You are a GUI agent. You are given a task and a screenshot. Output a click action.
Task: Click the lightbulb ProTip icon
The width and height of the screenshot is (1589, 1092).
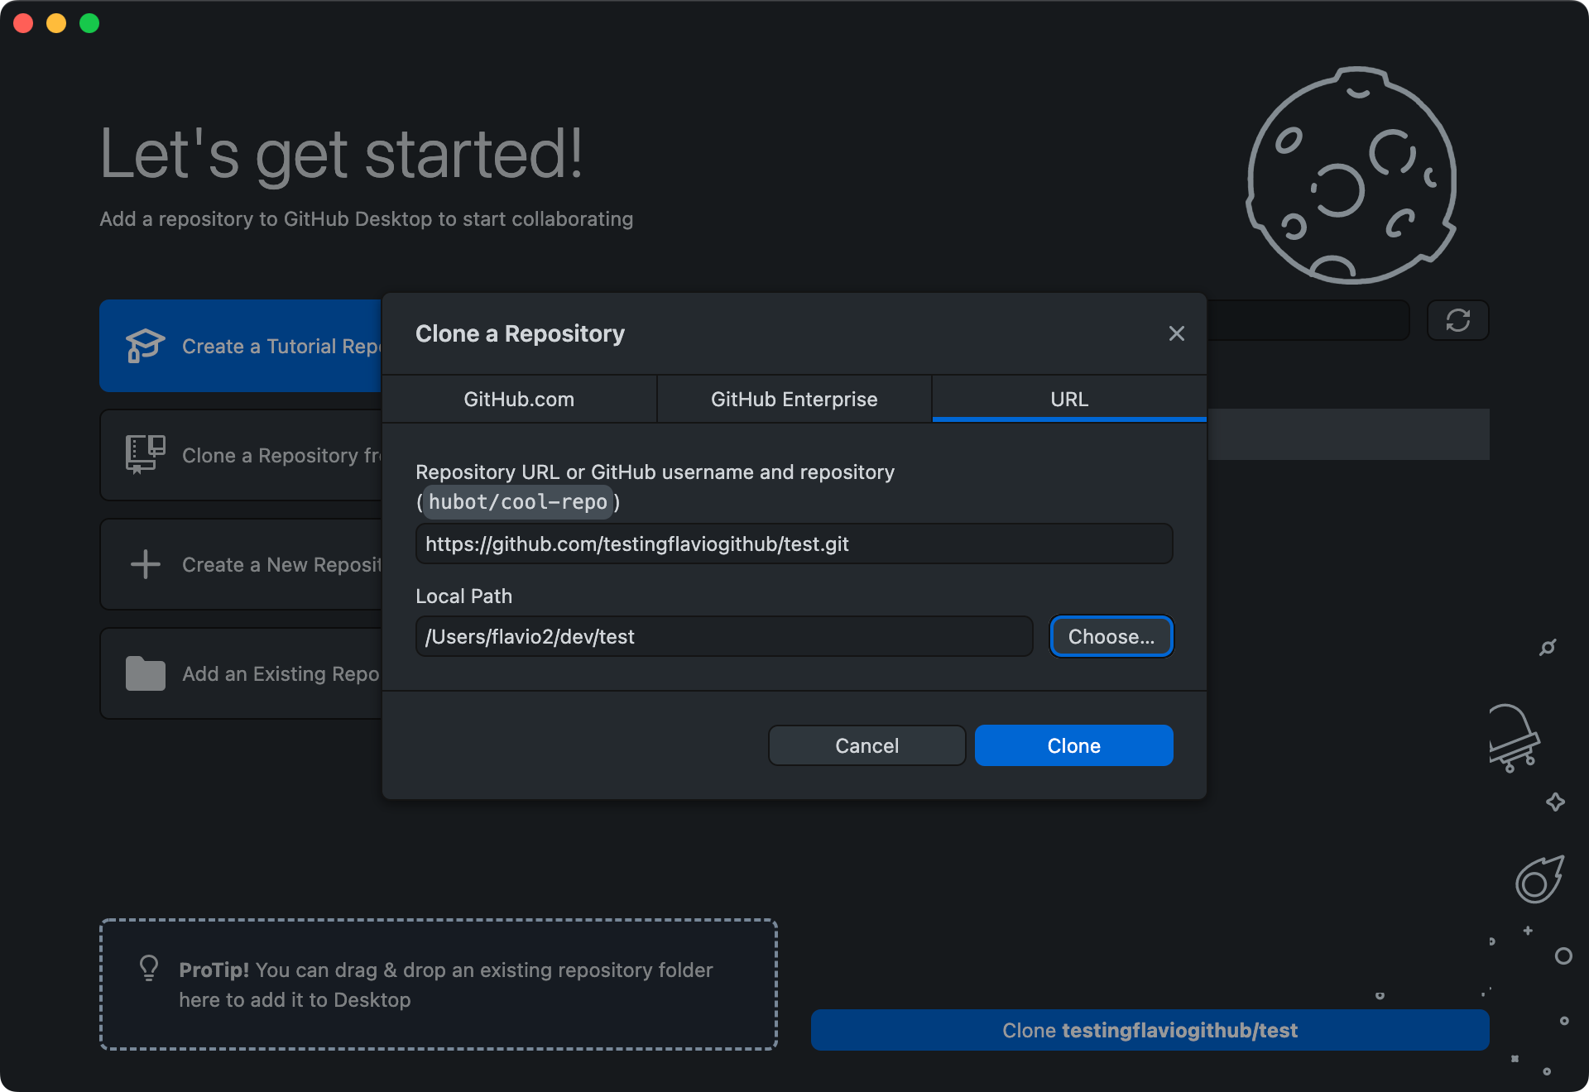[x=149, y=968]
